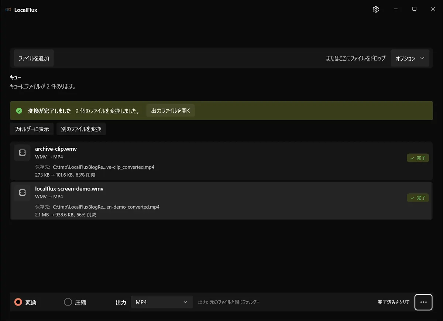Click the ファイルを追加 button
The width and height of the screenshot is (443, 321).
point(34,58)
